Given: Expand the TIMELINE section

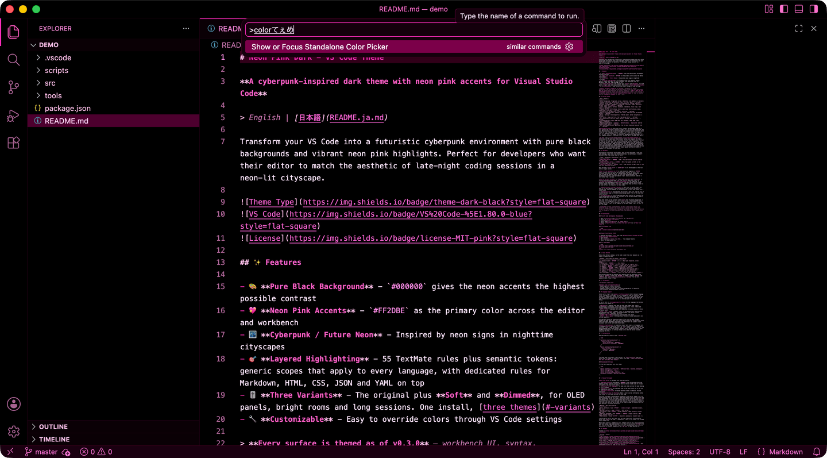Looking at the screenshot, I should pyautogui.click(x=114, y=439).
